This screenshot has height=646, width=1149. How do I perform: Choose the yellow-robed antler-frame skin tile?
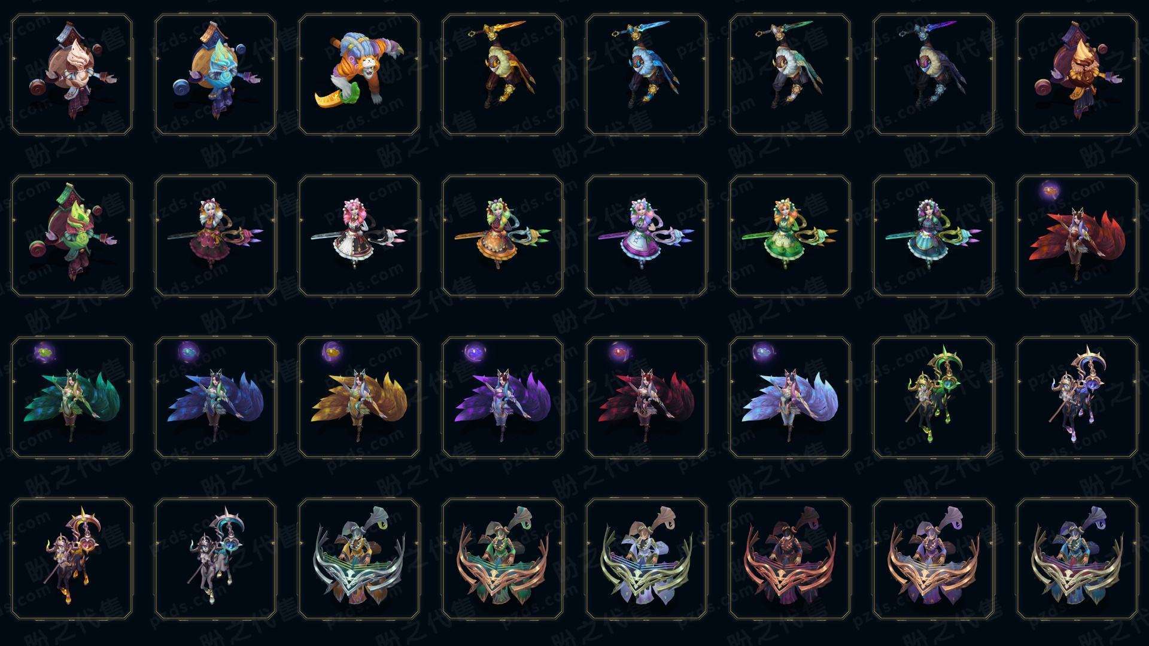[359, 559]
